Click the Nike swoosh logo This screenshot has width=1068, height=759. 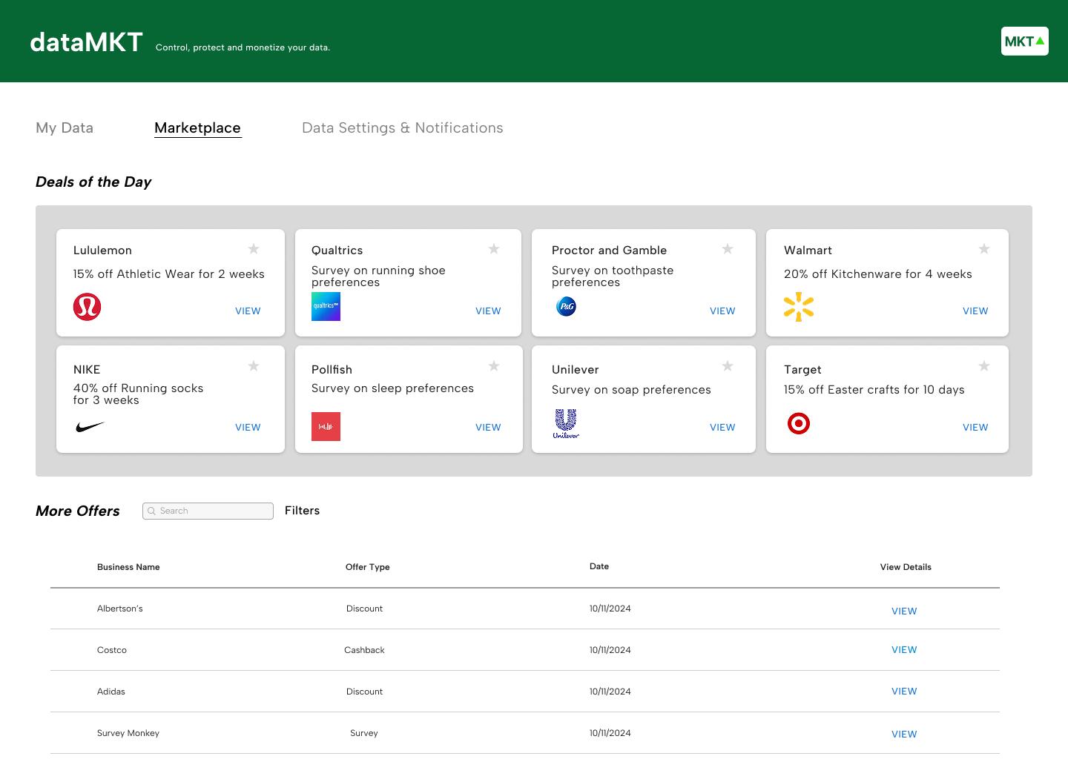click(x=90, y=427)
